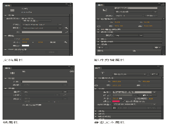Screen dimensions: 170x127
Task: Click the orange FPS value in document panel
Action: pyautogui.click(x=26, y=39)
